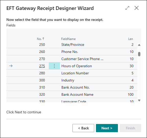Screen dimensions: 147x138
Task: Open the row actions menu for field 275
Action: point(54,66)
